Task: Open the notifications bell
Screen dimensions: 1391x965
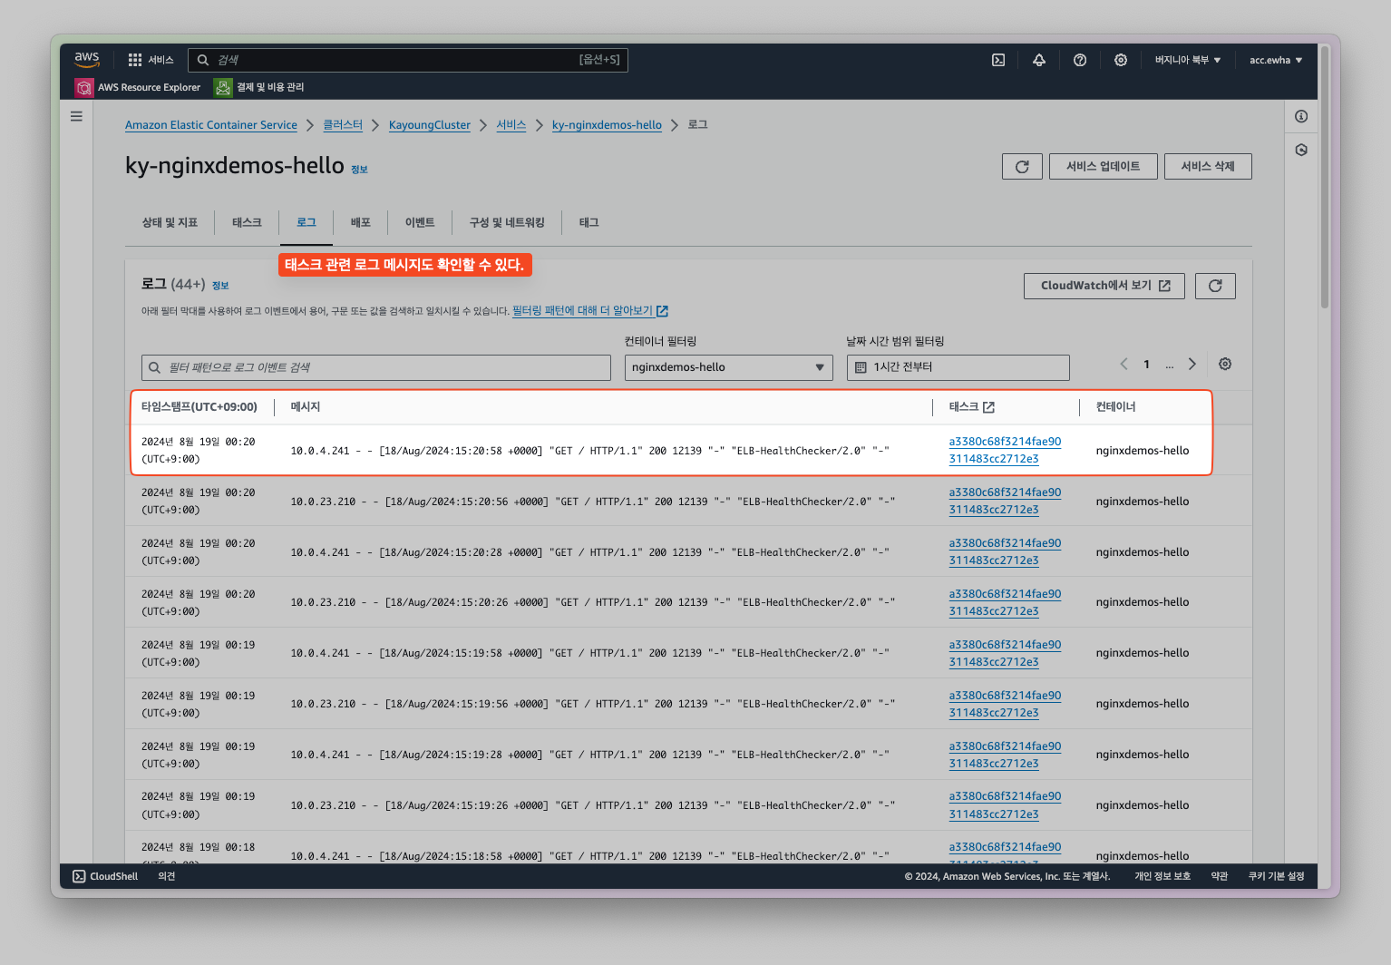Action: coord(1038,60)
